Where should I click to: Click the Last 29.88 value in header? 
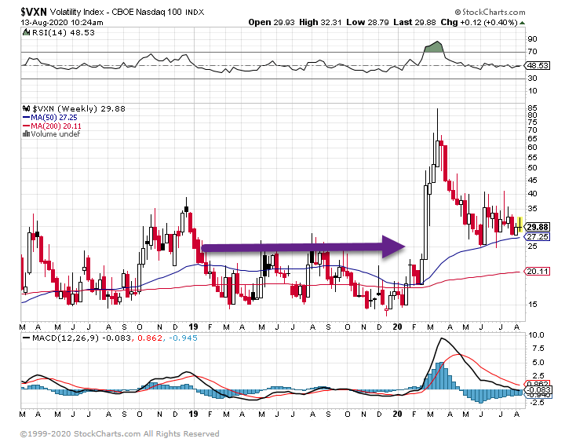tap(414, 23)
